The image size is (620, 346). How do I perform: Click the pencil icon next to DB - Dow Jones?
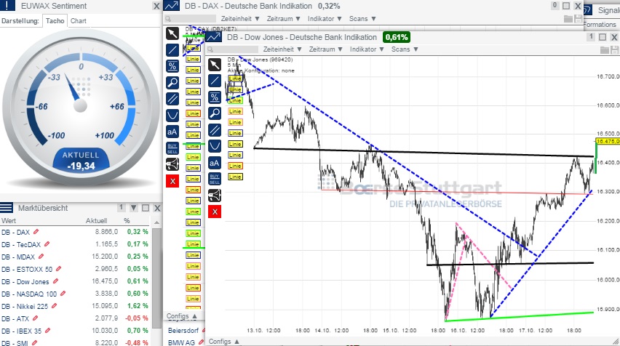pyautogui.click(x=55, y=281)
